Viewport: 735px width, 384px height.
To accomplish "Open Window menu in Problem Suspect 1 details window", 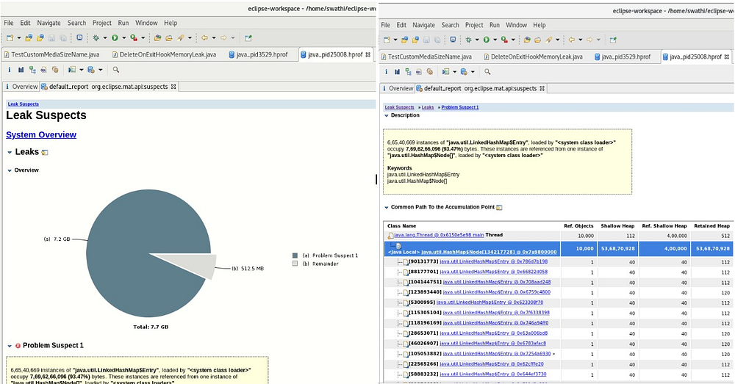I will (x=516, y=25).
